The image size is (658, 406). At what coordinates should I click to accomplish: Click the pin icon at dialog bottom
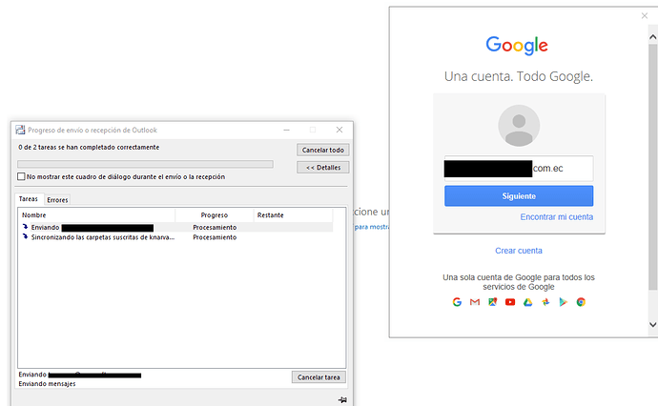(x=342, y=399)
